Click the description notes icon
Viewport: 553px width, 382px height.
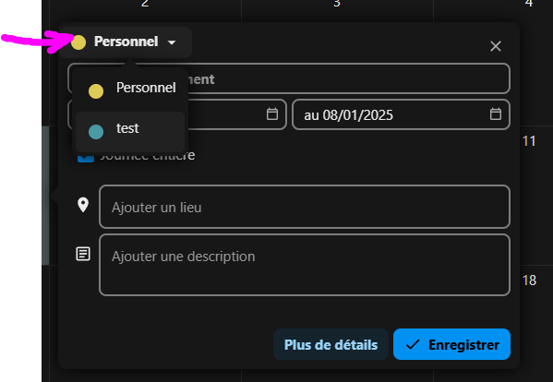(x=83, y=254)
